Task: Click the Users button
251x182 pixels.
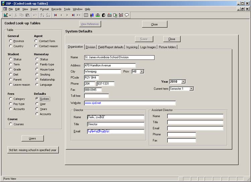Action: (x=32, y=138)
